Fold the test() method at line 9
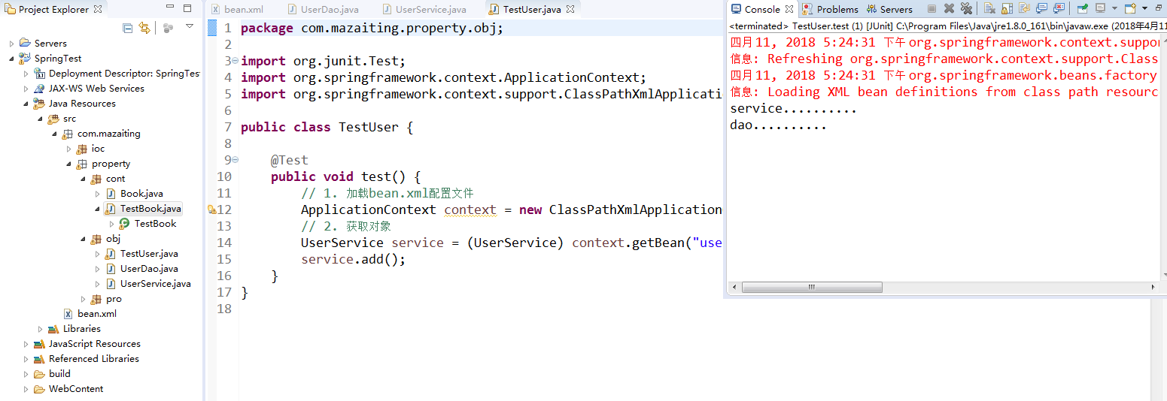 tap(235, 160)
